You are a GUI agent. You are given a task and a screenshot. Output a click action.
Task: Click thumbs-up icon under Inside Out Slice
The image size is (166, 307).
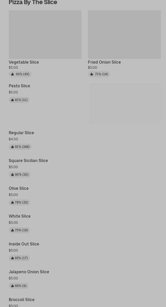click(12, 258)
